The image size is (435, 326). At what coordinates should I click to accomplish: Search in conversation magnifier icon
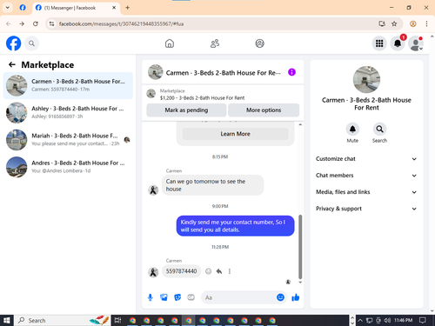(x=379, y=129)
